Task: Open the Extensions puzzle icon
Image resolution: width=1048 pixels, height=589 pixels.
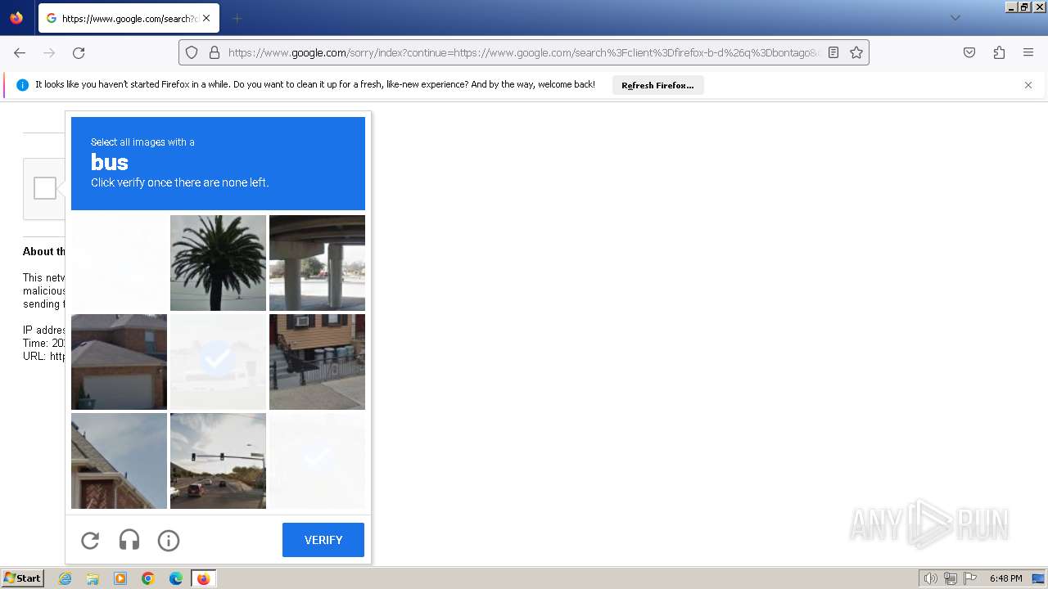Action: (999, 52)
